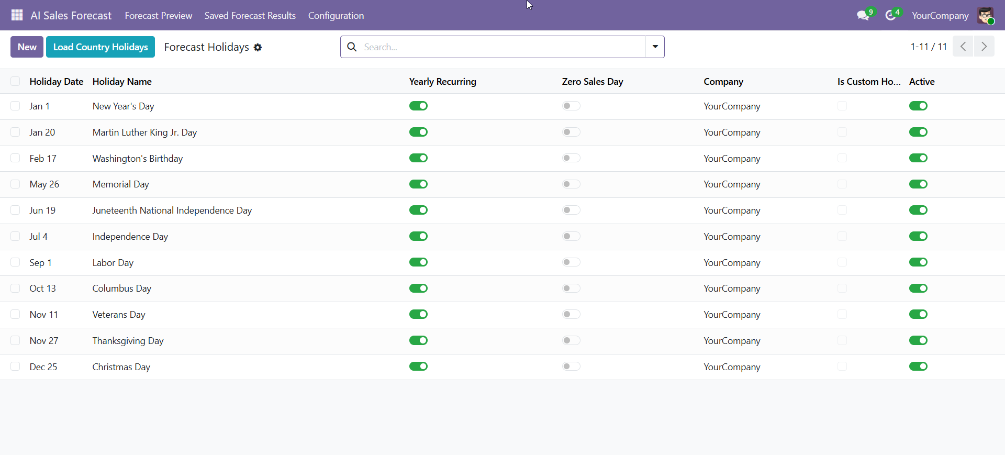Click the New button
1005x455 pixels.
click(x=27, y=47)
